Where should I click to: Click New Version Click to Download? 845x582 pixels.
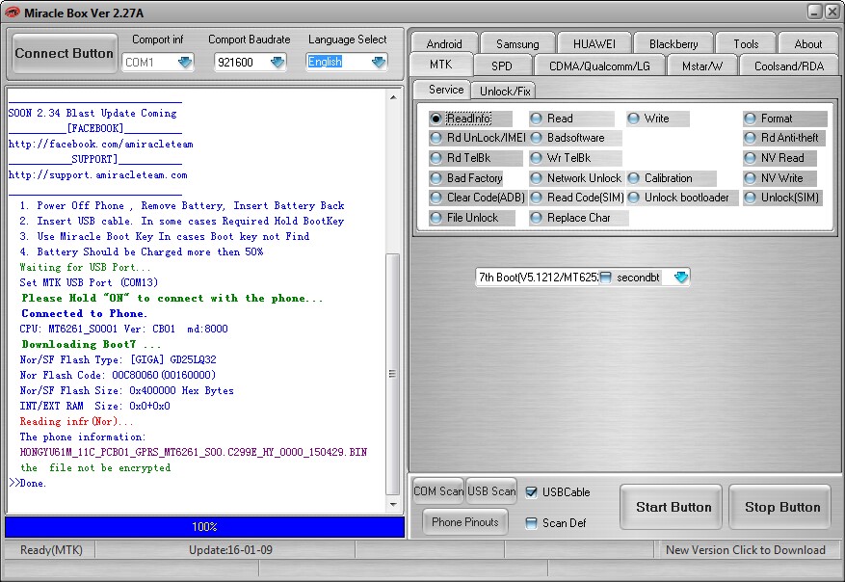click(746, 550)
